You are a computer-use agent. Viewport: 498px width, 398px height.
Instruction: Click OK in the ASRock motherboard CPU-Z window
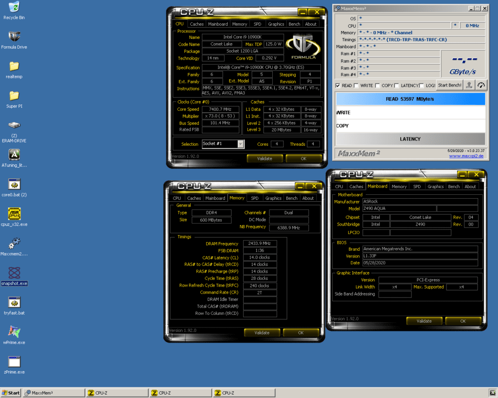pos(463,321)
